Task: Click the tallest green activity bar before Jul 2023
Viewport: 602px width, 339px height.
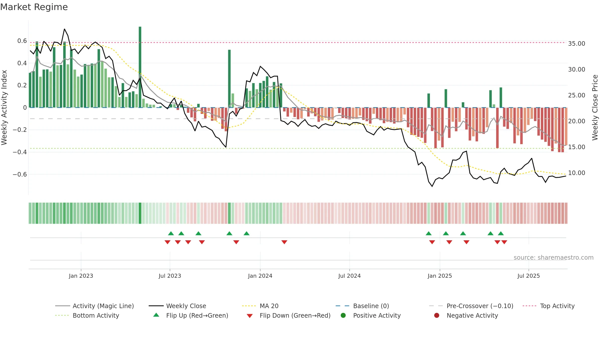Action: click(140, 67)
